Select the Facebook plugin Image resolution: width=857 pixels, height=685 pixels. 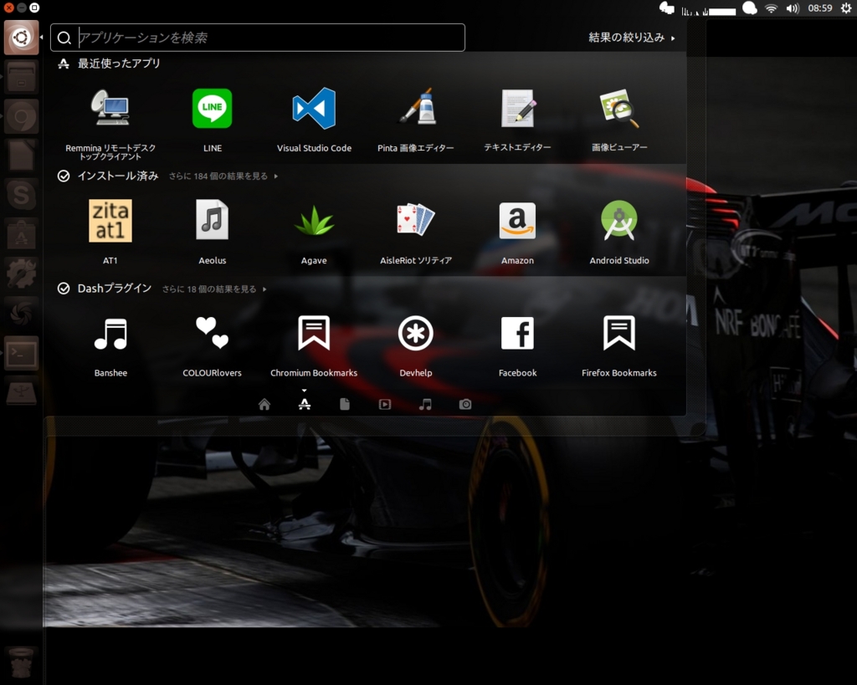[517, 345]
